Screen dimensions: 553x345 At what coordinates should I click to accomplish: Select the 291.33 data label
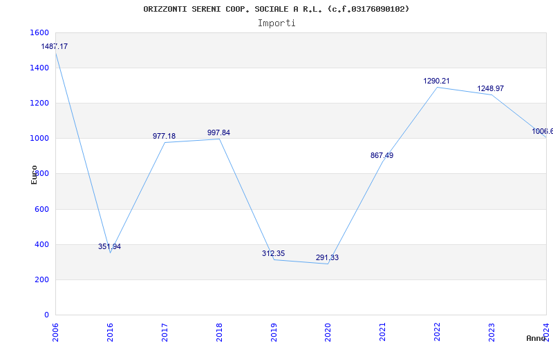click(x=327, y=257)
